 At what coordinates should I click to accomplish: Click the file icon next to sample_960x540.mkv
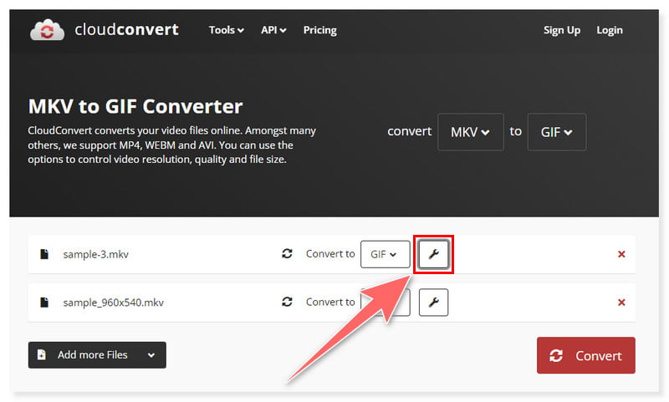44,303
